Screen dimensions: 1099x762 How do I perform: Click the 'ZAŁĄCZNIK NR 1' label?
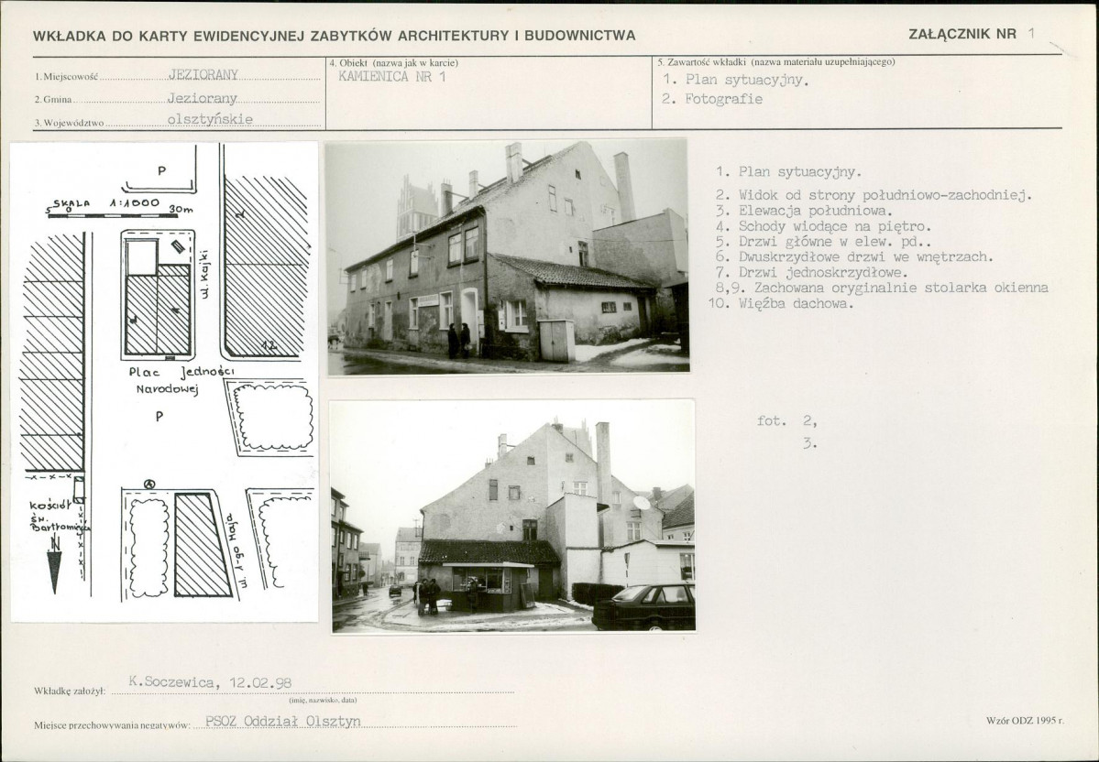pyautogui.click(x=972, y=34)
